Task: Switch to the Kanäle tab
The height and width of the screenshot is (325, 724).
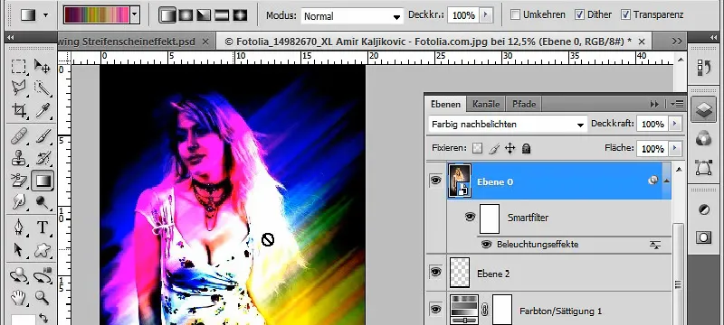Action: 486,104
